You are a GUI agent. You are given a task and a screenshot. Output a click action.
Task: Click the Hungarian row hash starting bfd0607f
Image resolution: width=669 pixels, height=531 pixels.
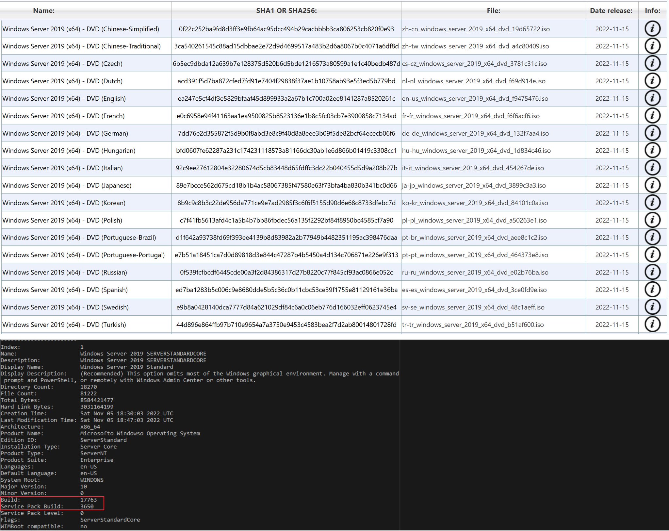tap(286, 151)
